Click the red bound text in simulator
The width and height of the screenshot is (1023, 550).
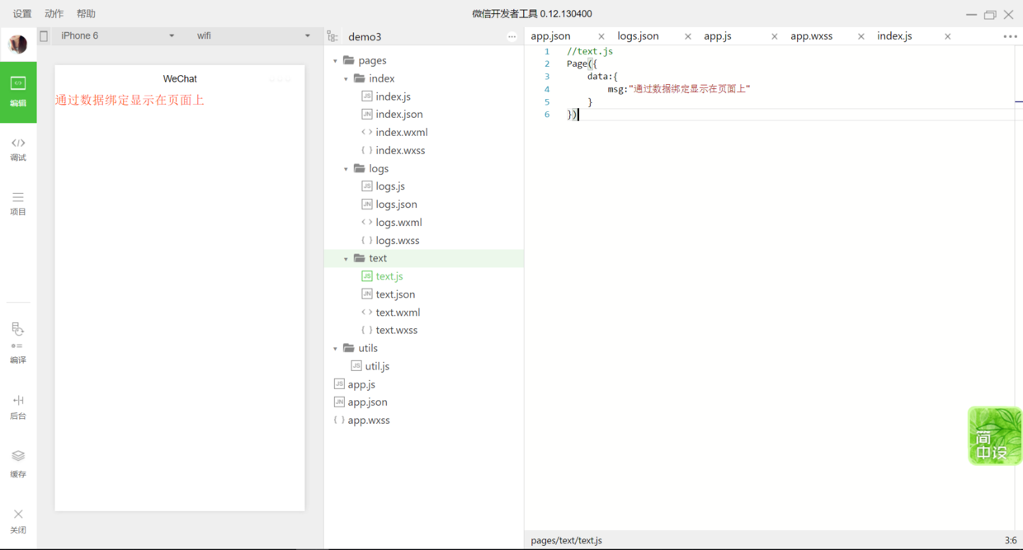[130, 101]
